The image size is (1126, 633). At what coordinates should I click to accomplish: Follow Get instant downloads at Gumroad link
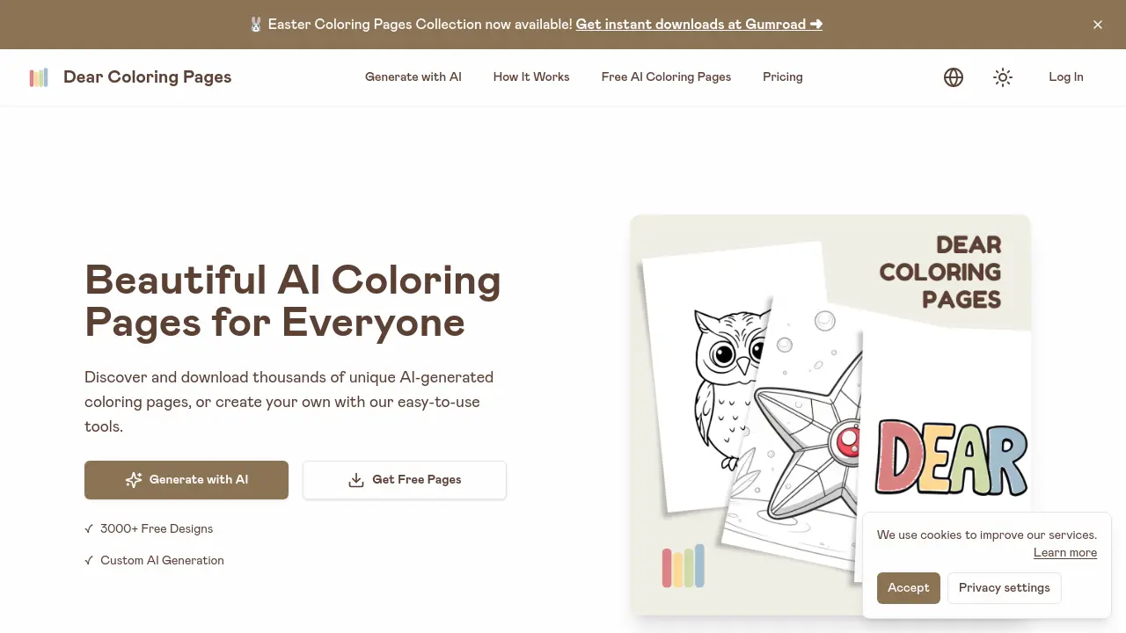click(699, 25)
